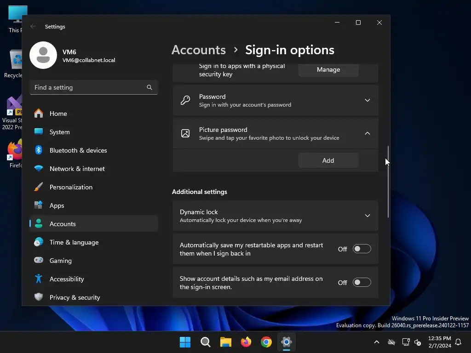The height and width of the screenshot is (353, 471).
Task: Expand the Dynamic lock section chevron
Action: [x=368, y=216]
